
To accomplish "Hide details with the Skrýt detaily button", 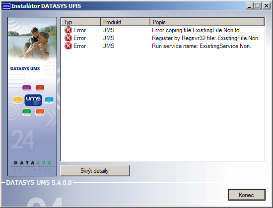I will click(95, 171).
